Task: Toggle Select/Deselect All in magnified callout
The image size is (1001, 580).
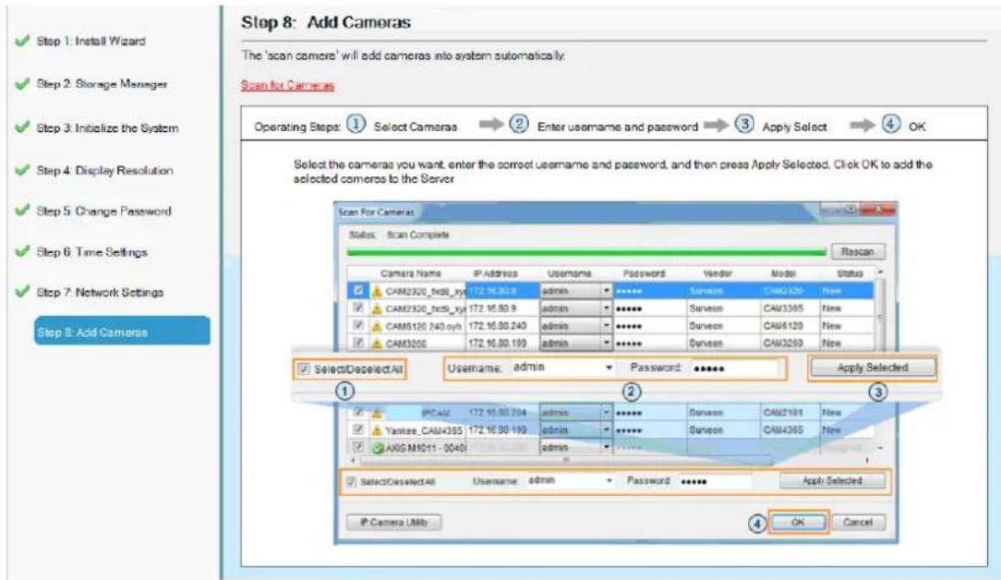Action: click(x=304, y=369)
